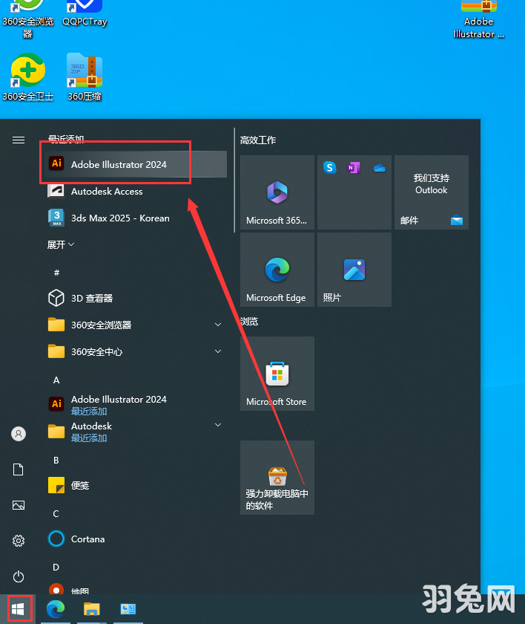Click the C section letter header
The width and height of the screenshot is (525, 624).
point(56,514)
